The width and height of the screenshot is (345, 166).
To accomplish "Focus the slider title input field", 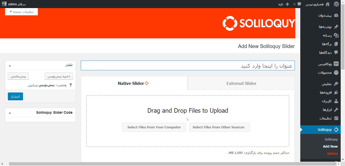I will click(x=188, y=65).
